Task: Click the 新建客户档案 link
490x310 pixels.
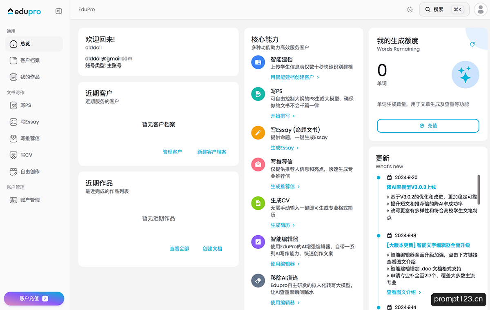Action: [x=212, y=152]
